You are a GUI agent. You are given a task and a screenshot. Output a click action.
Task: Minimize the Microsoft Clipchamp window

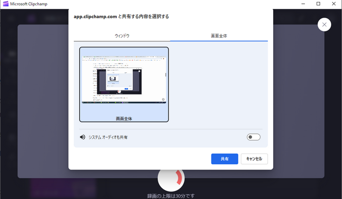303,4
